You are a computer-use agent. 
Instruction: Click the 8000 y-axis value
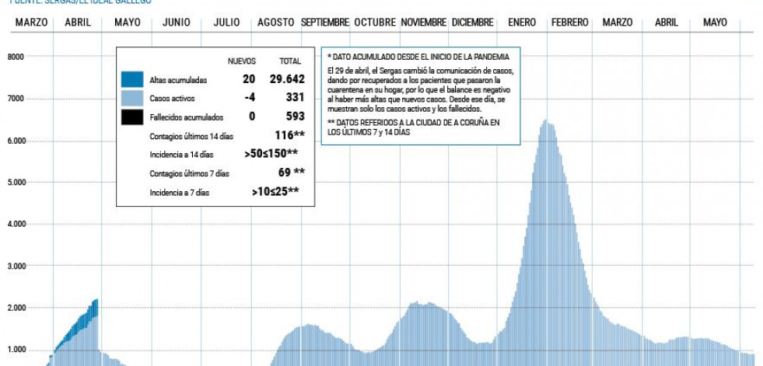[16, 57]
